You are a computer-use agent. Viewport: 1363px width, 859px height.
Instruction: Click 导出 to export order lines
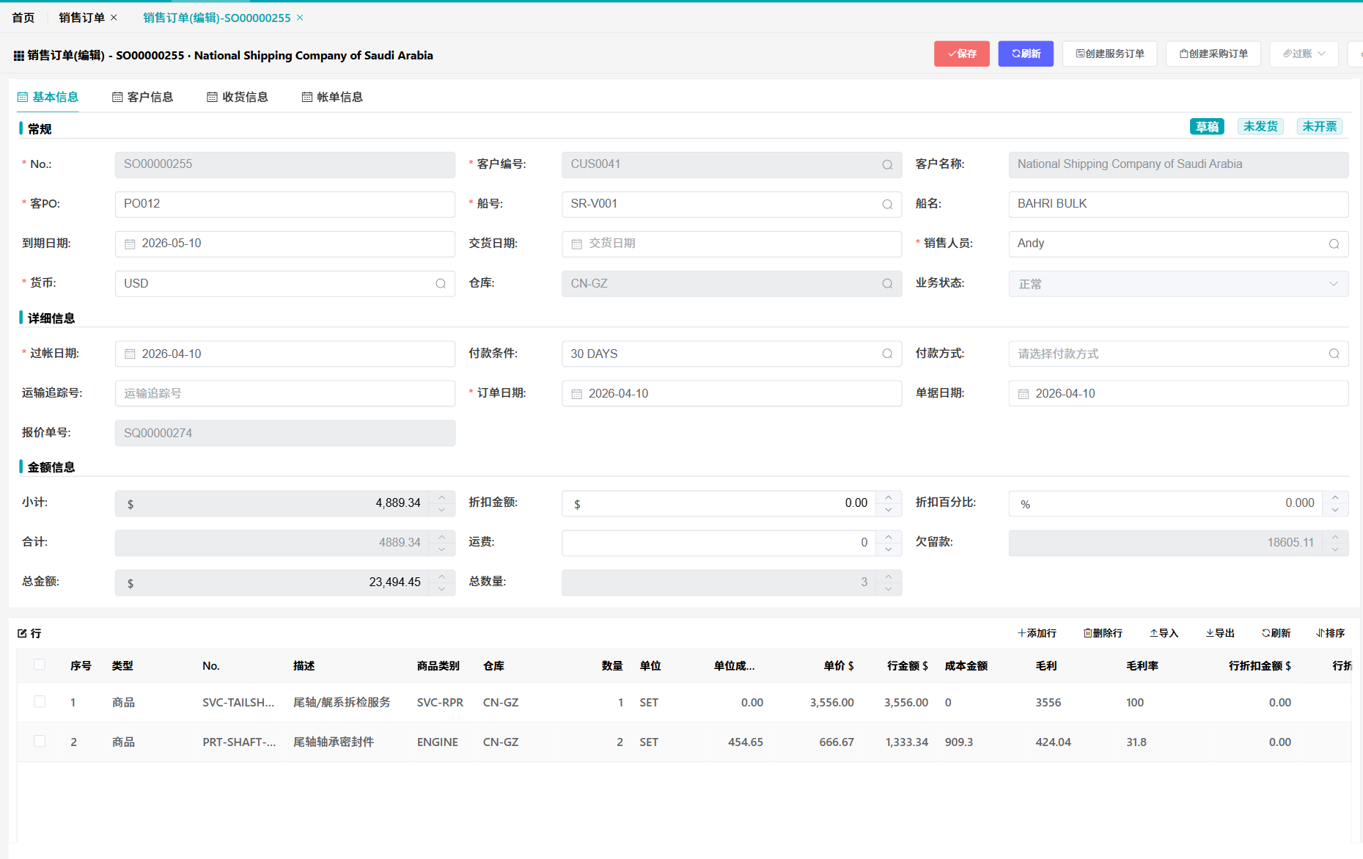point(1220,633)
